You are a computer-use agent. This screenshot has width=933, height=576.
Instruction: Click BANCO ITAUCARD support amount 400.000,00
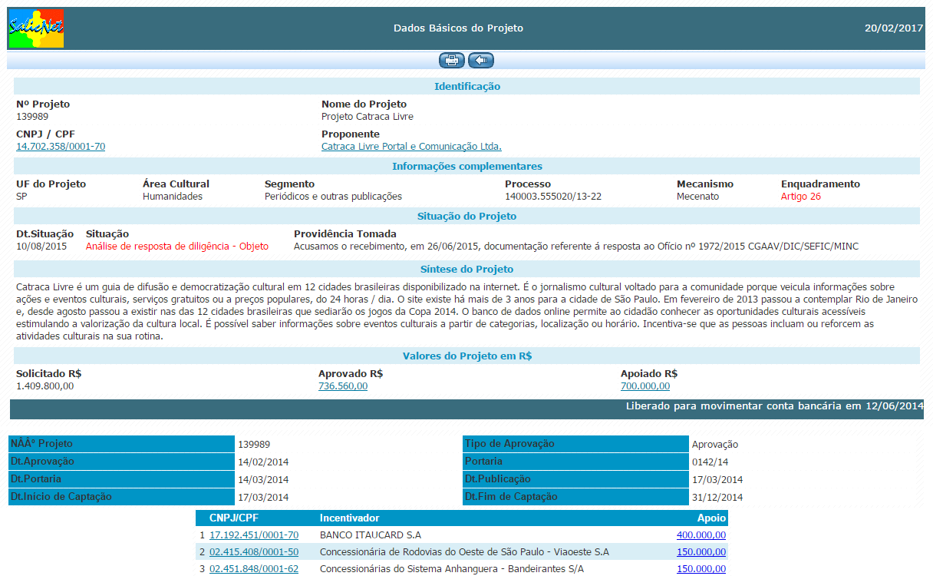click(x=701, y=535)
